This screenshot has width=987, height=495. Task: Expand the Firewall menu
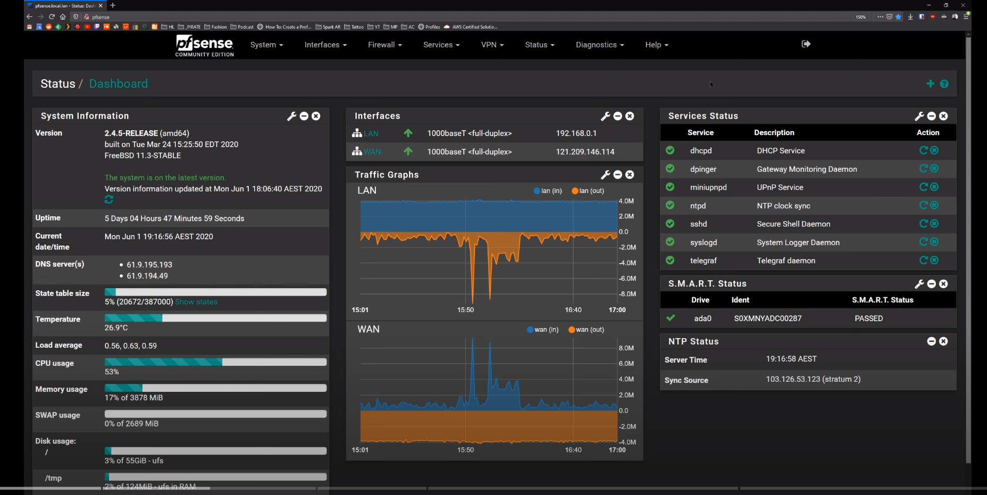(x=385, y=45)
